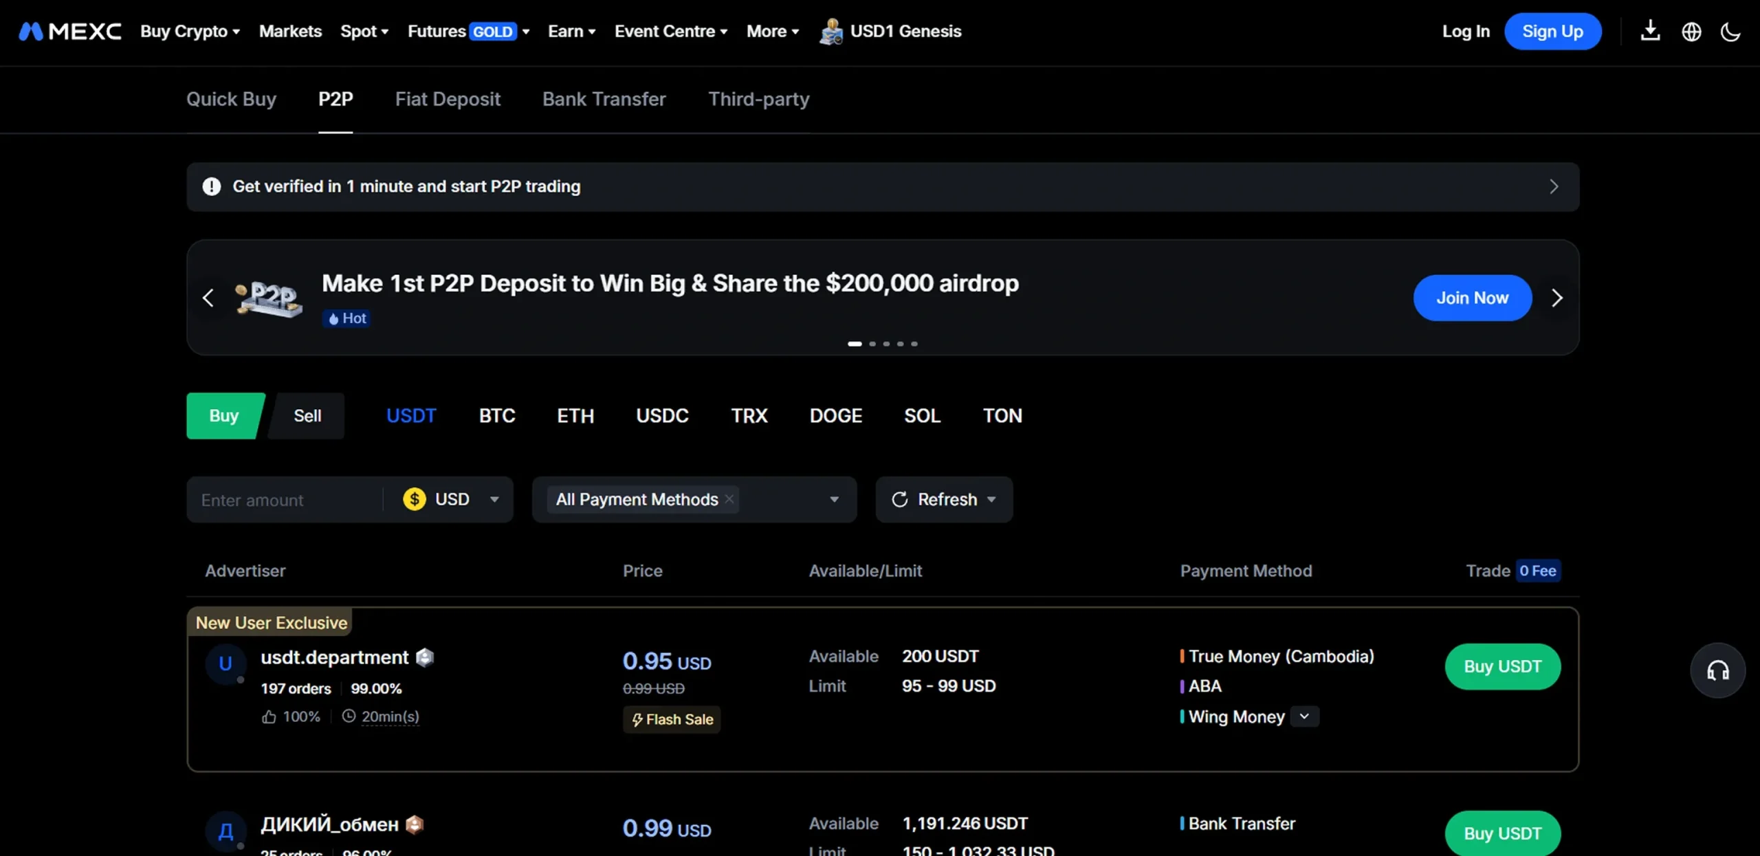Go to previous banner slide
This screenshot has height=856, width=1760.
click(x=208, y=298)
